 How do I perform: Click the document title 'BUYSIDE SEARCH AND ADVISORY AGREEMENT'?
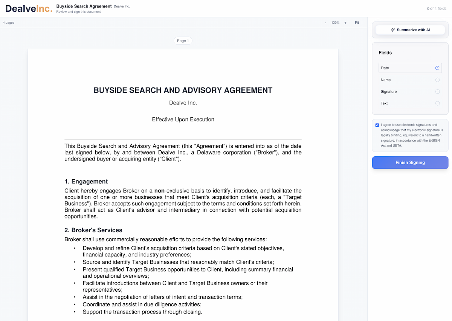pyautogui.click(x=183, y=90)
